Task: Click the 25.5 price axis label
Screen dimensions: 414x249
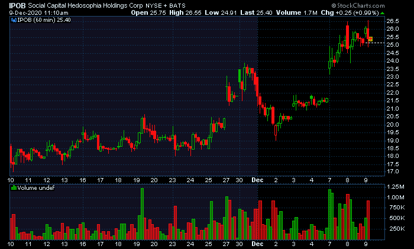Action: point(393,37)
